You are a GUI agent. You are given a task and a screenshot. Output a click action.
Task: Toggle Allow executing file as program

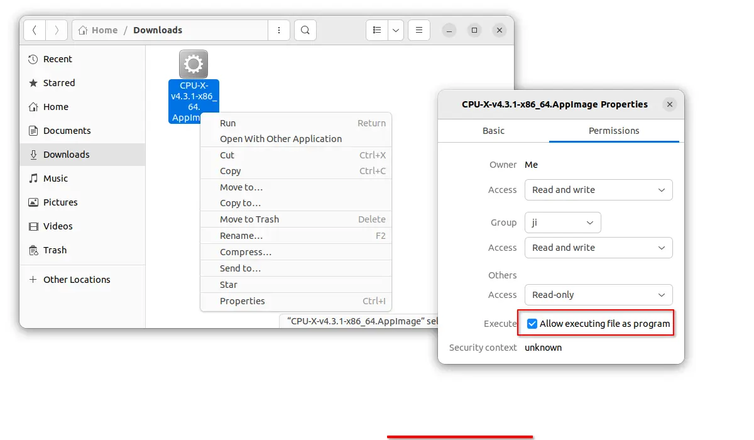pos(532,324)
